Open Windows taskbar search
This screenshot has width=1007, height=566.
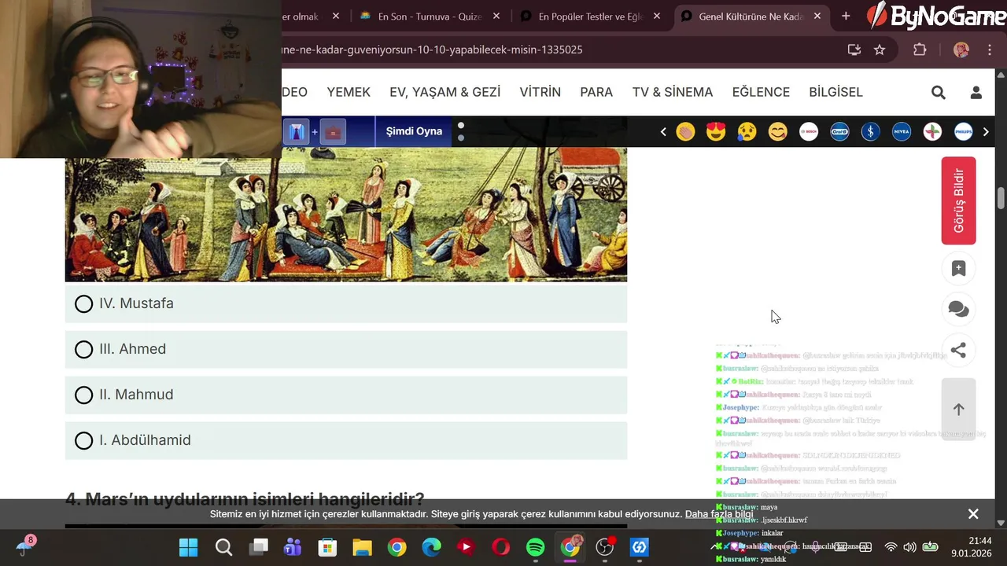pos(223,547)
